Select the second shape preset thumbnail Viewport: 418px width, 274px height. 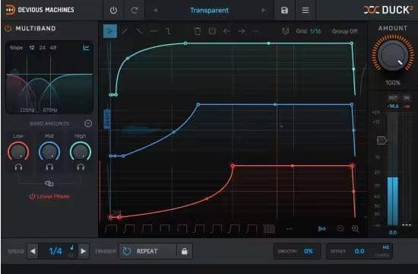coord(129,229)
